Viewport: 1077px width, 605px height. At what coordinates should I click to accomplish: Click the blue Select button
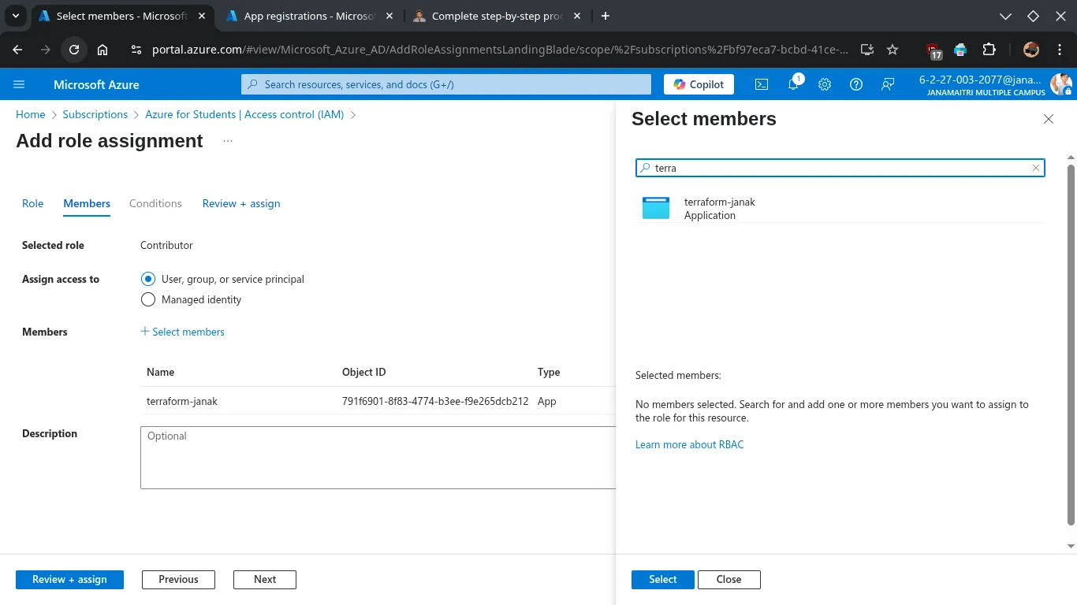point(662,579)
